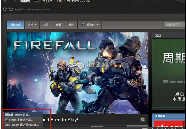
Task: Go to the 新闻 tab
Action: pos(71,25)
